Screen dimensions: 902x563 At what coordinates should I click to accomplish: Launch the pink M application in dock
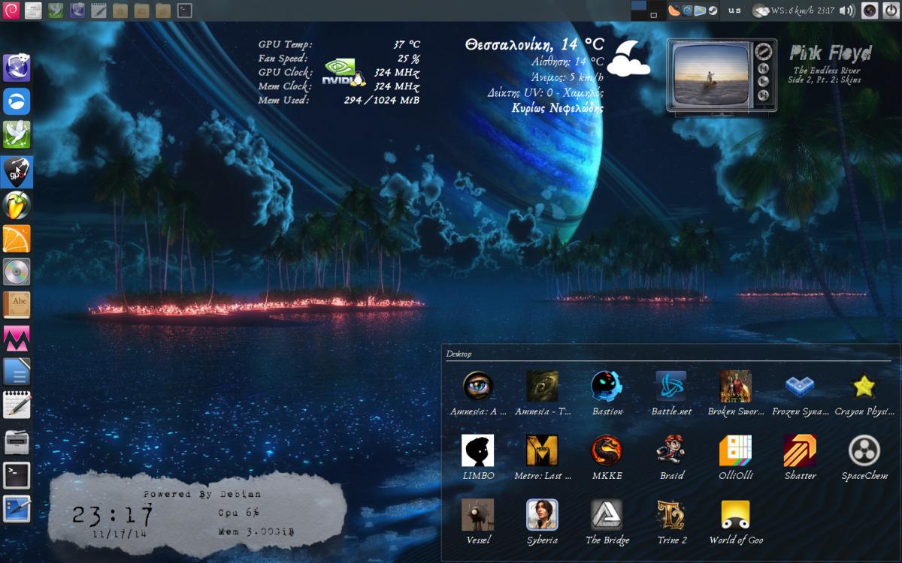[x=17, y=339]
